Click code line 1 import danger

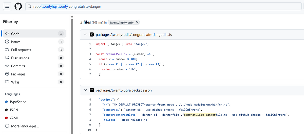[122, 44]
